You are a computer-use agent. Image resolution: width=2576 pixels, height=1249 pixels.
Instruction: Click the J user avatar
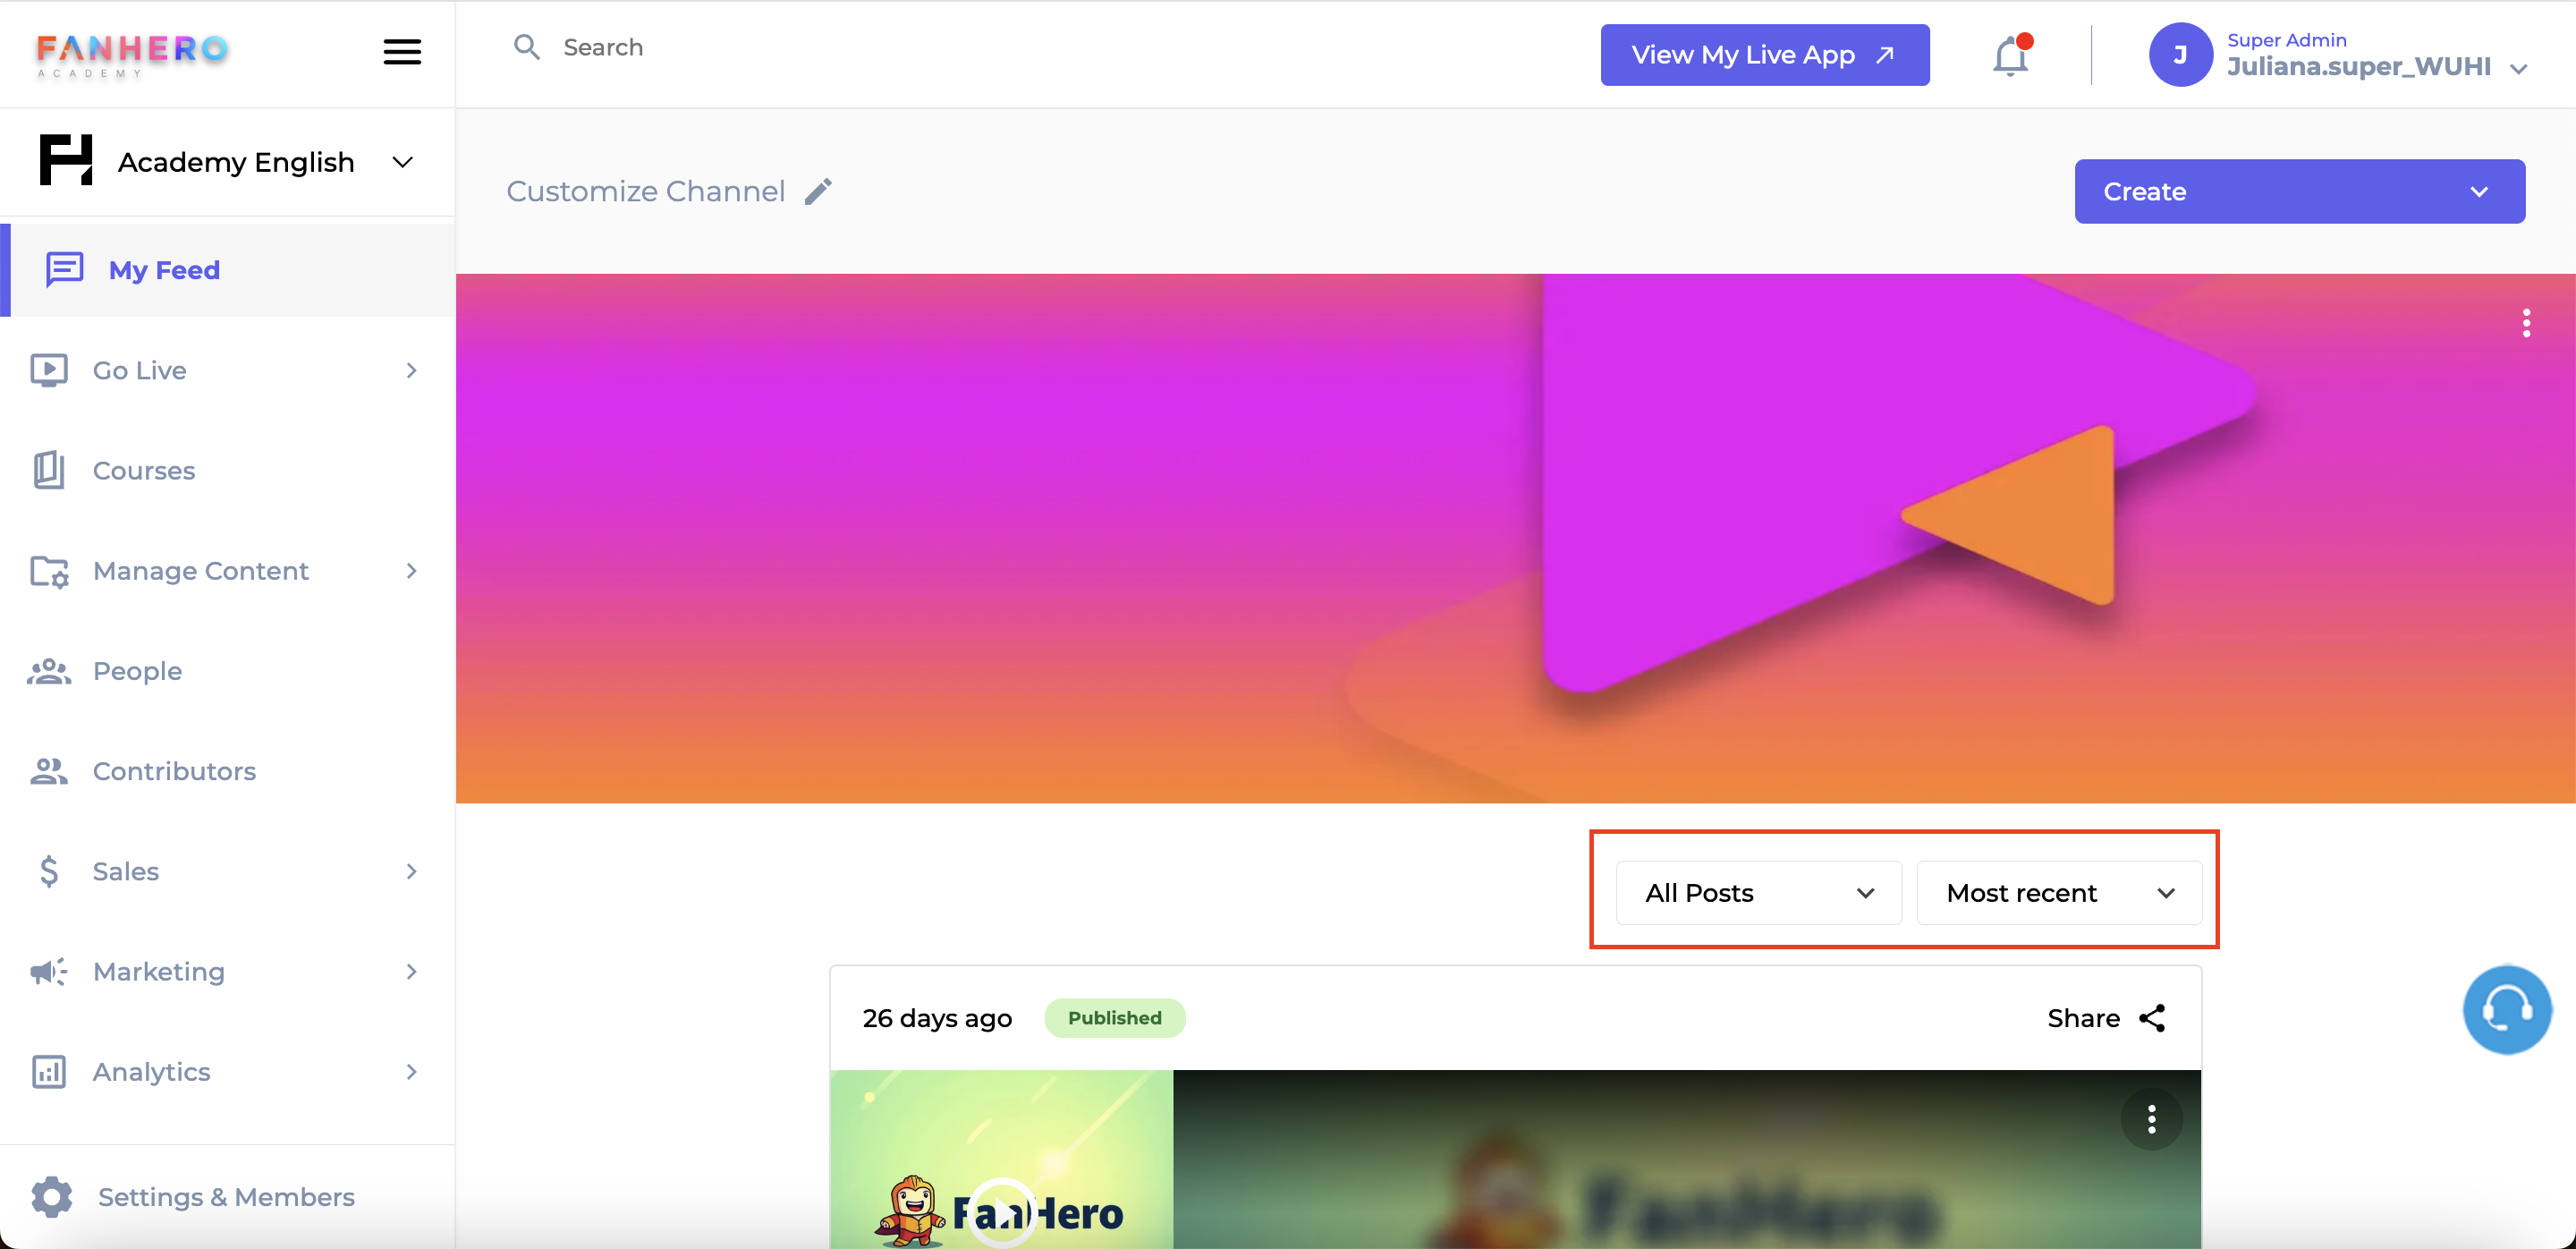(2180, 55)
